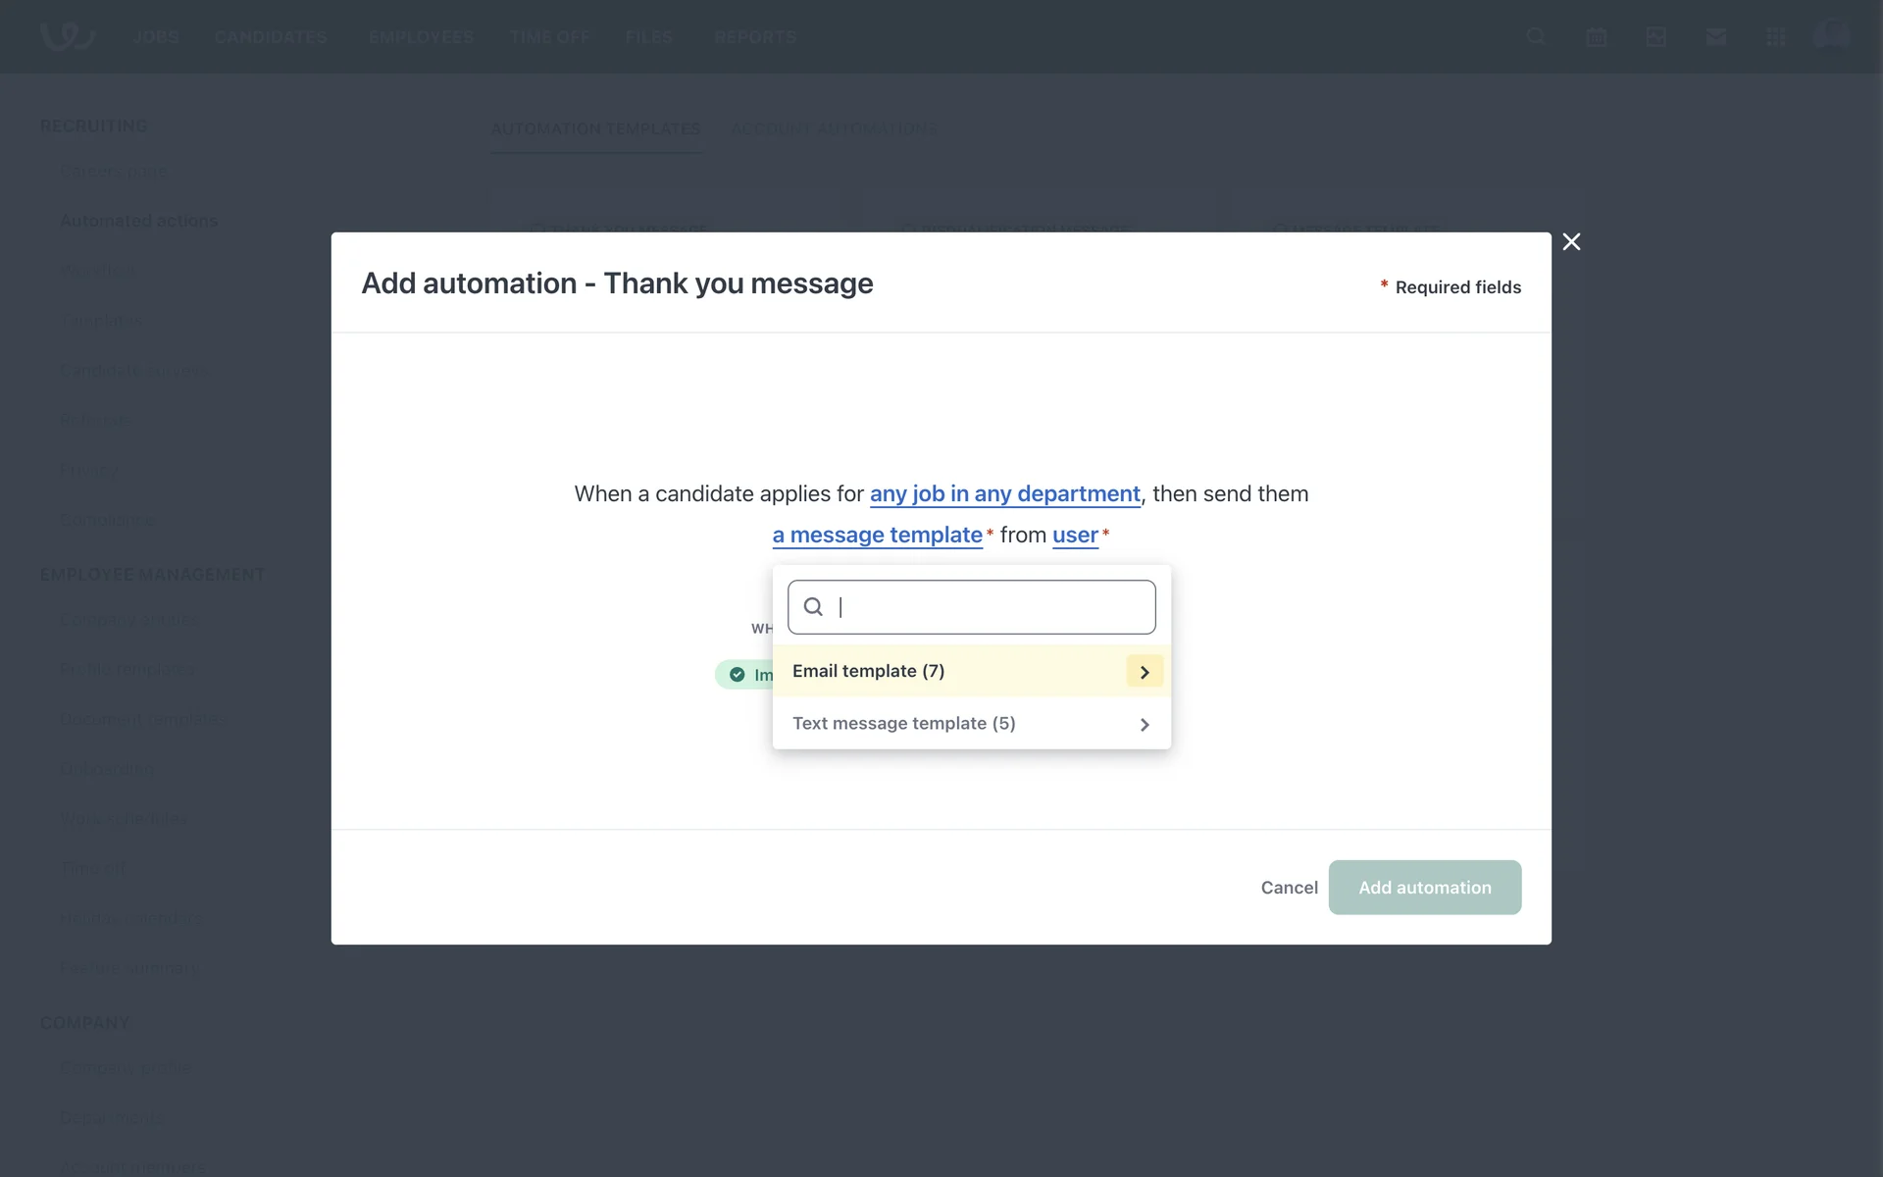Click the user avatar in the top right

click(1830, 36)
